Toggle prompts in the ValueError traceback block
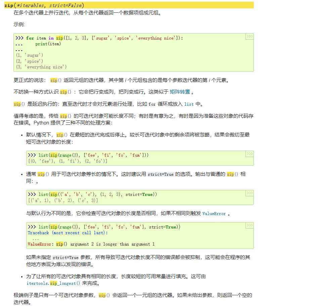Screen dimensions: 321x308 point(249,225)
